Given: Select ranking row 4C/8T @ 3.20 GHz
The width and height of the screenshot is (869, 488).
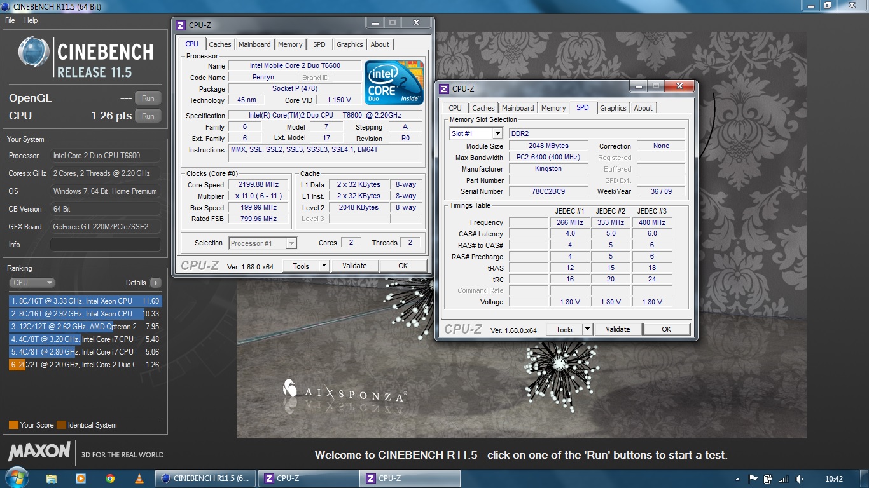Looking at the screenshot, I should tap(85, 339).
